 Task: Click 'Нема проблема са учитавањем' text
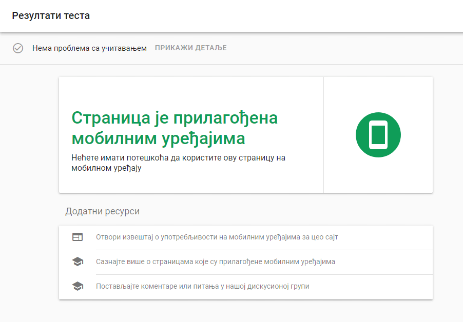[89, 48]
